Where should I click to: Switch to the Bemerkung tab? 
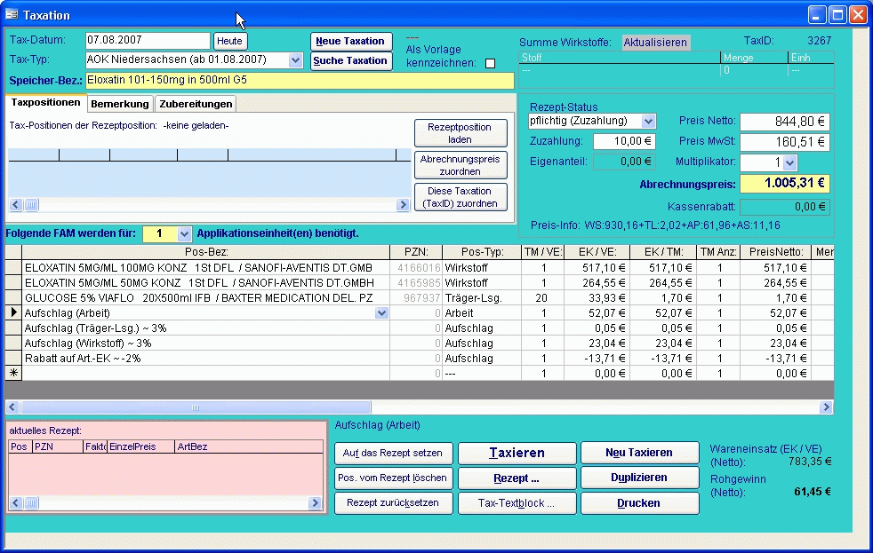[120, 104]
